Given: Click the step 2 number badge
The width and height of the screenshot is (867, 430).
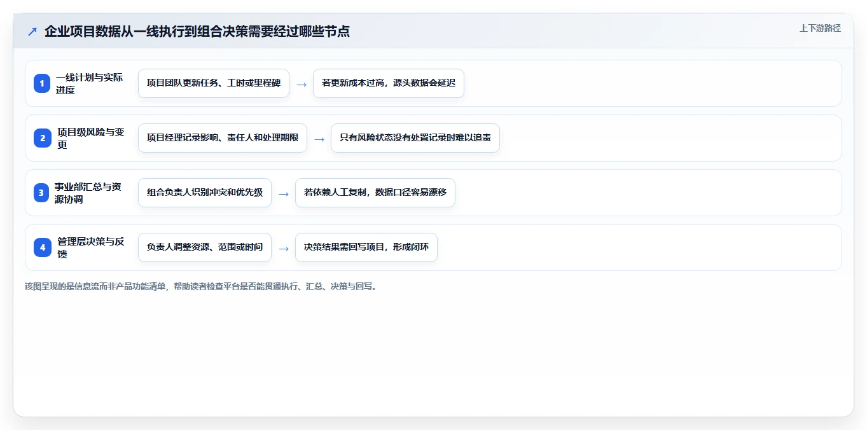Looking at the screenshot, I should [x=42, y=138].
